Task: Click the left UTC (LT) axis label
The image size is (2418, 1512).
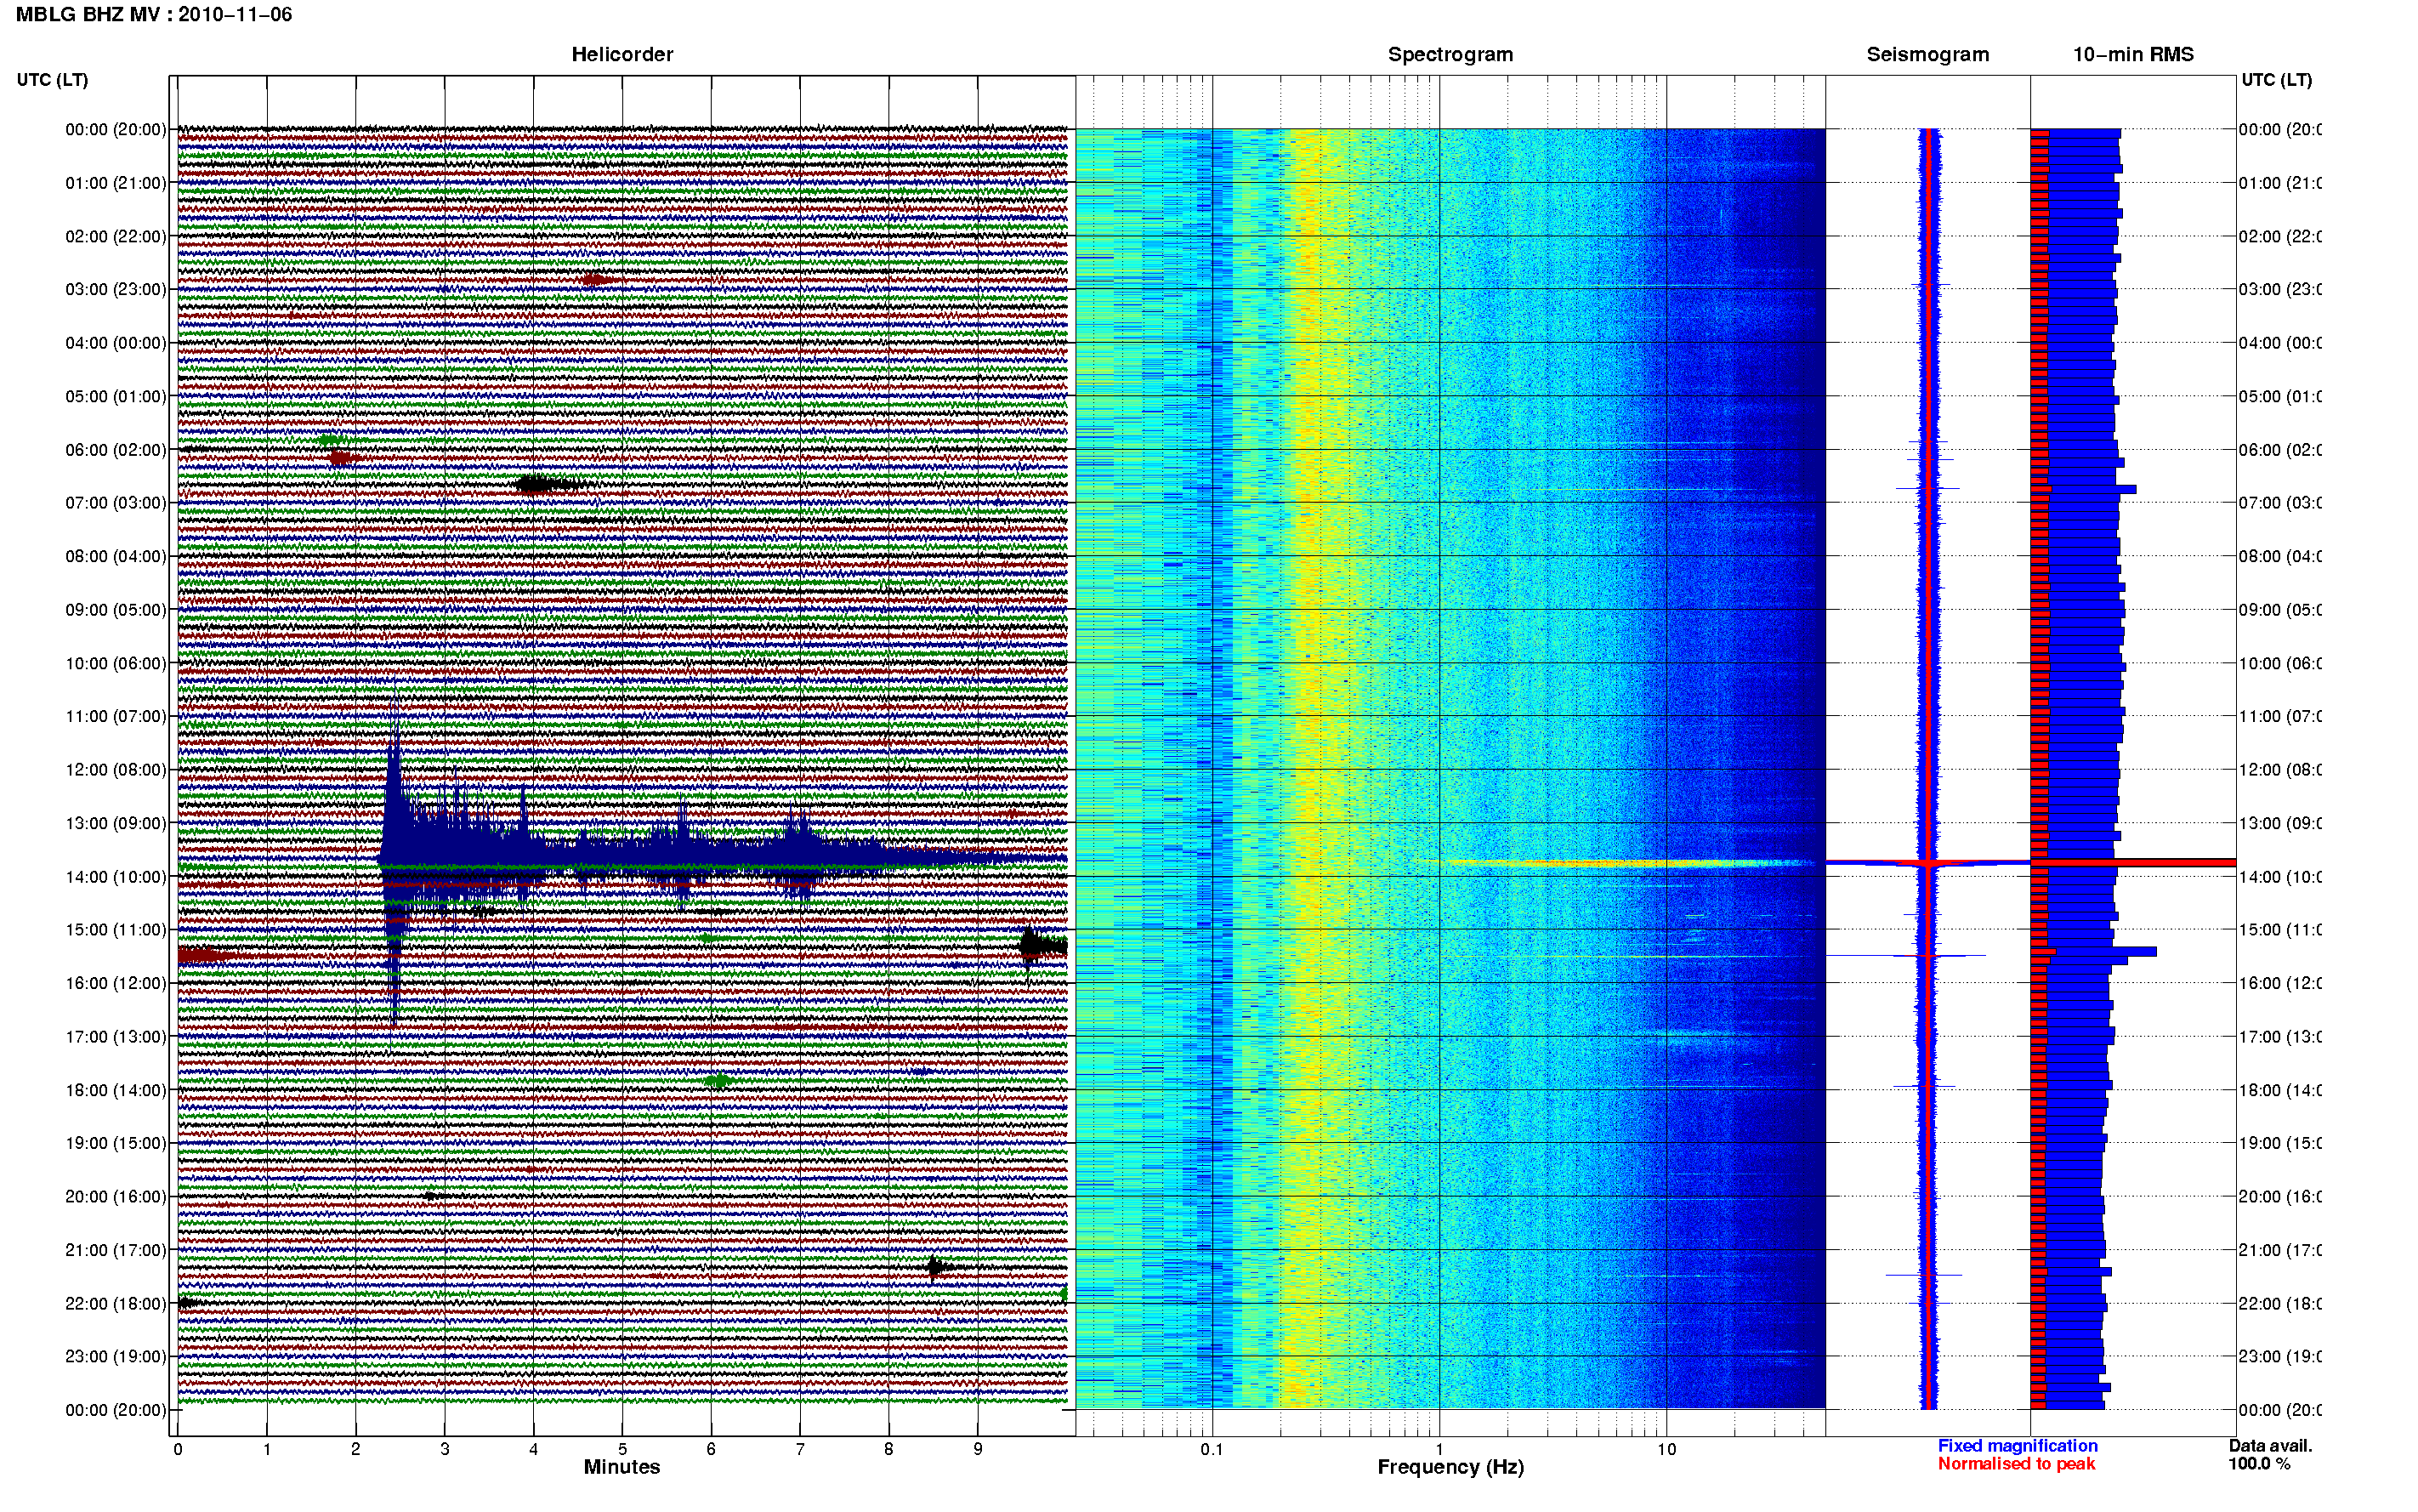Action: coord(52,80)
